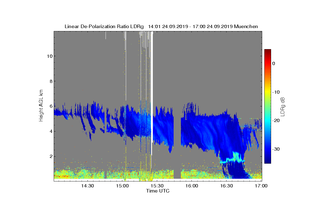Viewport: 324px width, 216px height.
Task: Click the 15:00 time tick label
Action: point(122,186)
